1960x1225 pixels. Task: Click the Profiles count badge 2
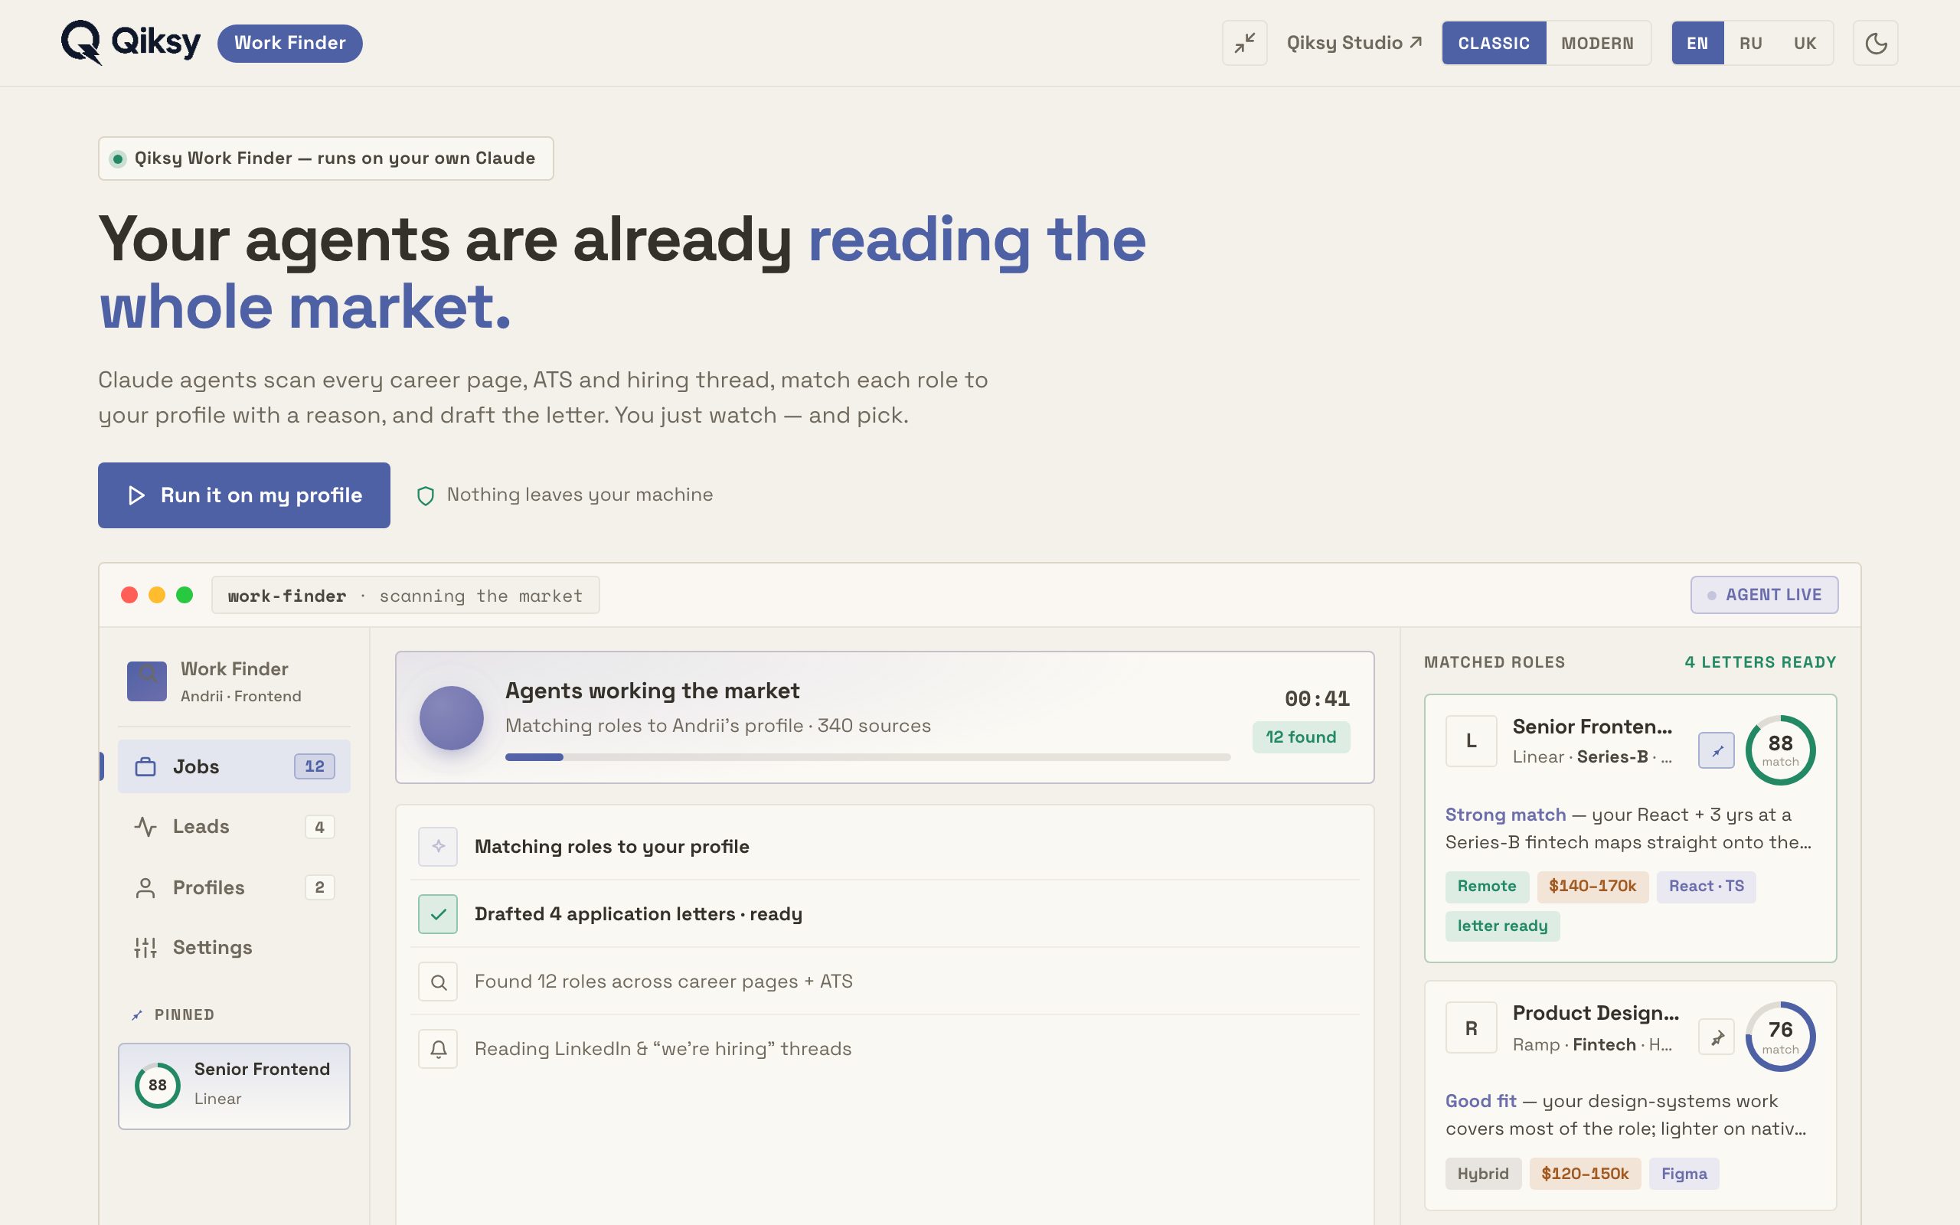pyautogui.click(x=319, y=888)
